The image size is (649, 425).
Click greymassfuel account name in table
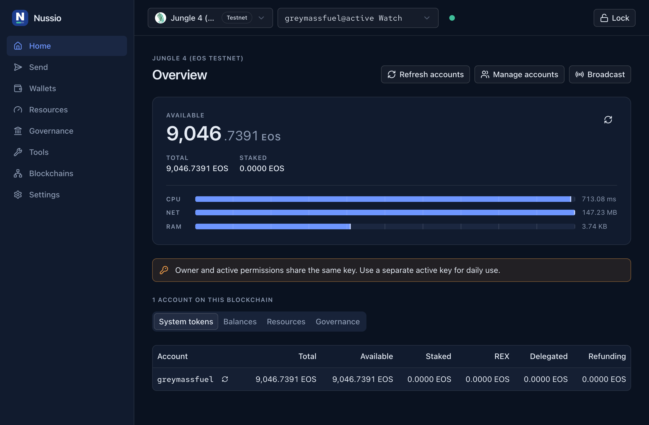pos(185,379)
